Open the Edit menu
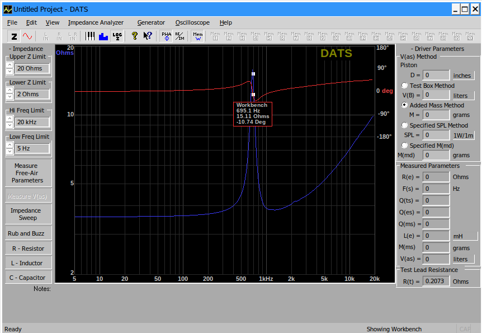The image size is (482, 333). point(31,22)
